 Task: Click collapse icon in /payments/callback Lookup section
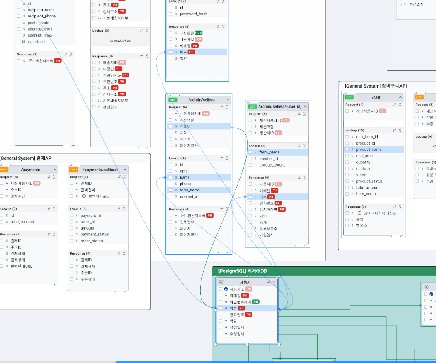pyautogui.click(x=124, y=209)
